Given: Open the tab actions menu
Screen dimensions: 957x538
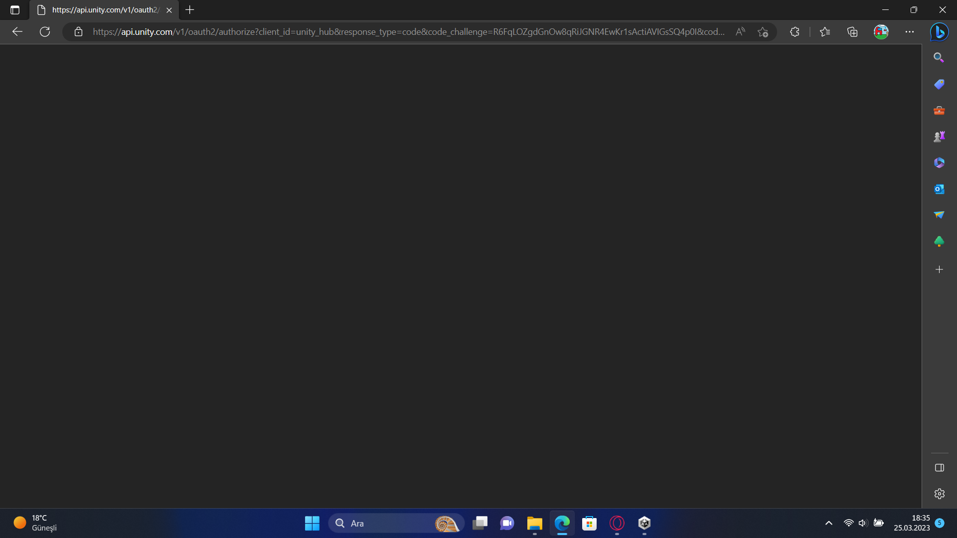Looking at the screenshot, I should 15,10.
